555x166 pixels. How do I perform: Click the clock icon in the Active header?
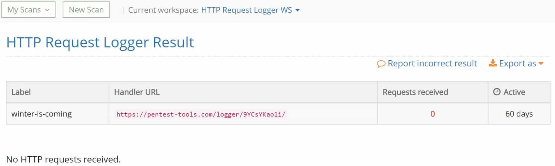497,92
